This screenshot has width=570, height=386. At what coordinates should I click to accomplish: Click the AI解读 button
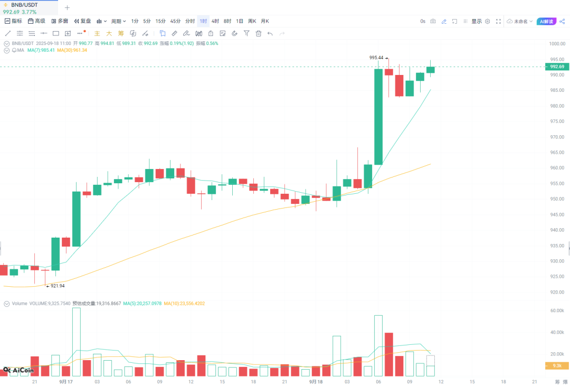tap(546, 21)
